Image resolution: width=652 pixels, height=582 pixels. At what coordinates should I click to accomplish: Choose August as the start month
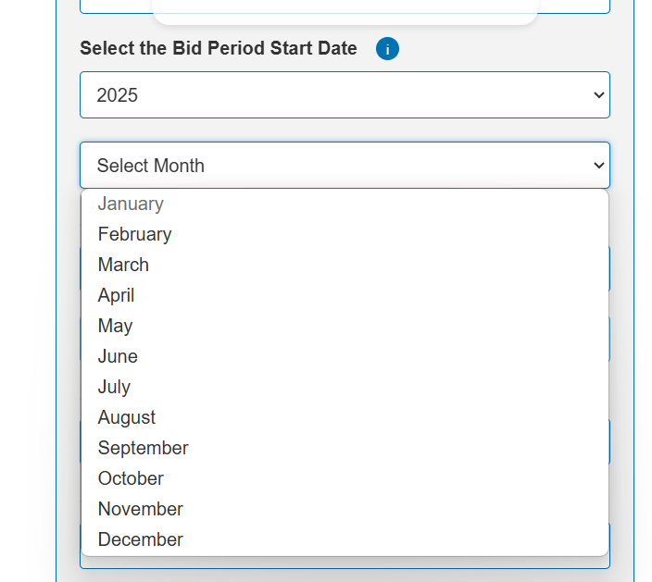tap(127, 417)
